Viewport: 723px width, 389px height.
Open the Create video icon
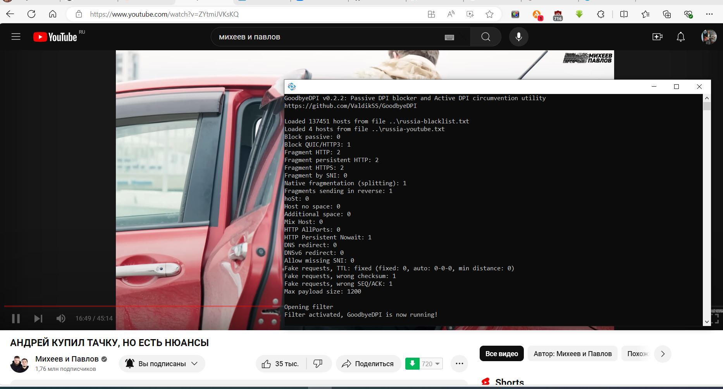pyautogui.click(x=657, y=37)
